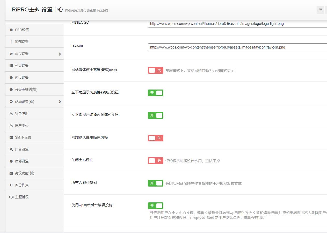Enable the 关闭全站评论 toggle

point(155,161)
